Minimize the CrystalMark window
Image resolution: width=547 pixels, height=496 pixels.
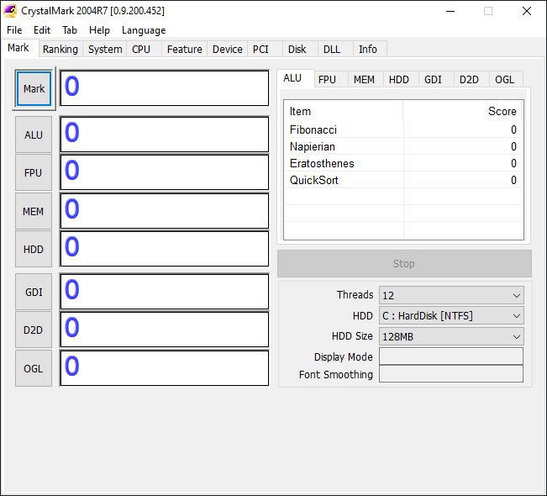click(450, 11)
